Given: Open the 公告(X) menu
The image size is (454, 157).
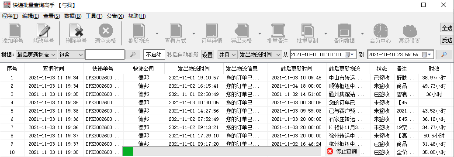Looking at the screenshot, I should click(115, 16).
